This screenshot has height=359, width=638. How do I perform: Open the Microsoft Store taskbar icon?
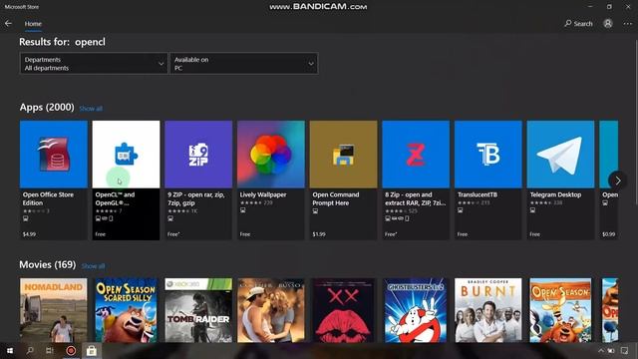(x=91, y=350)
